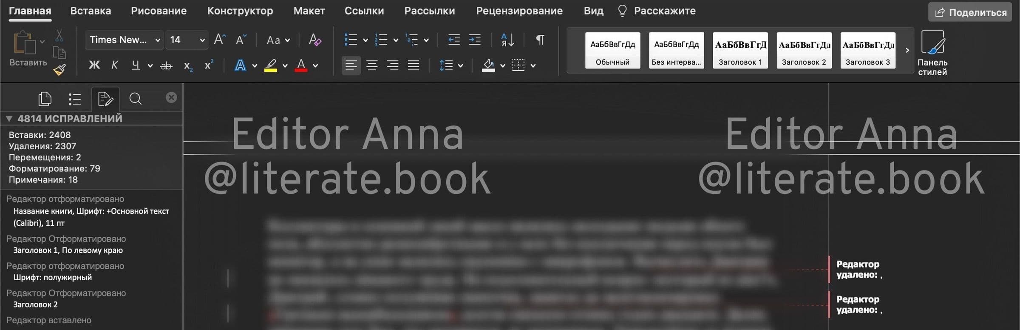
Task: Click the numbered list icon
Action: [x=381, y=40]
